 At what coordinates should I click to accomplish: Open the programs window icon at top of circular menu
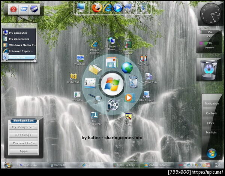point(112,62)
